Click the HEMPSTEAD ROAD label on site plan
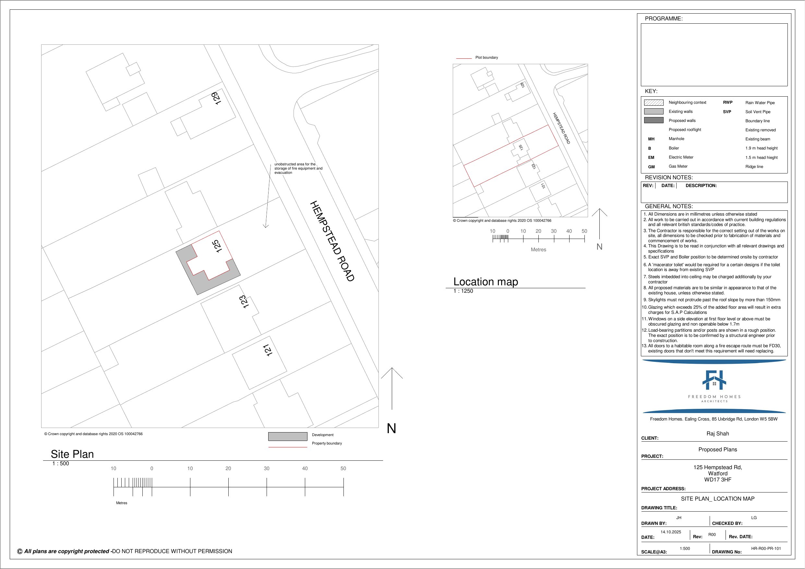Image resolution: width=805 pixels, height=569 pixels. tap(332, 241)
